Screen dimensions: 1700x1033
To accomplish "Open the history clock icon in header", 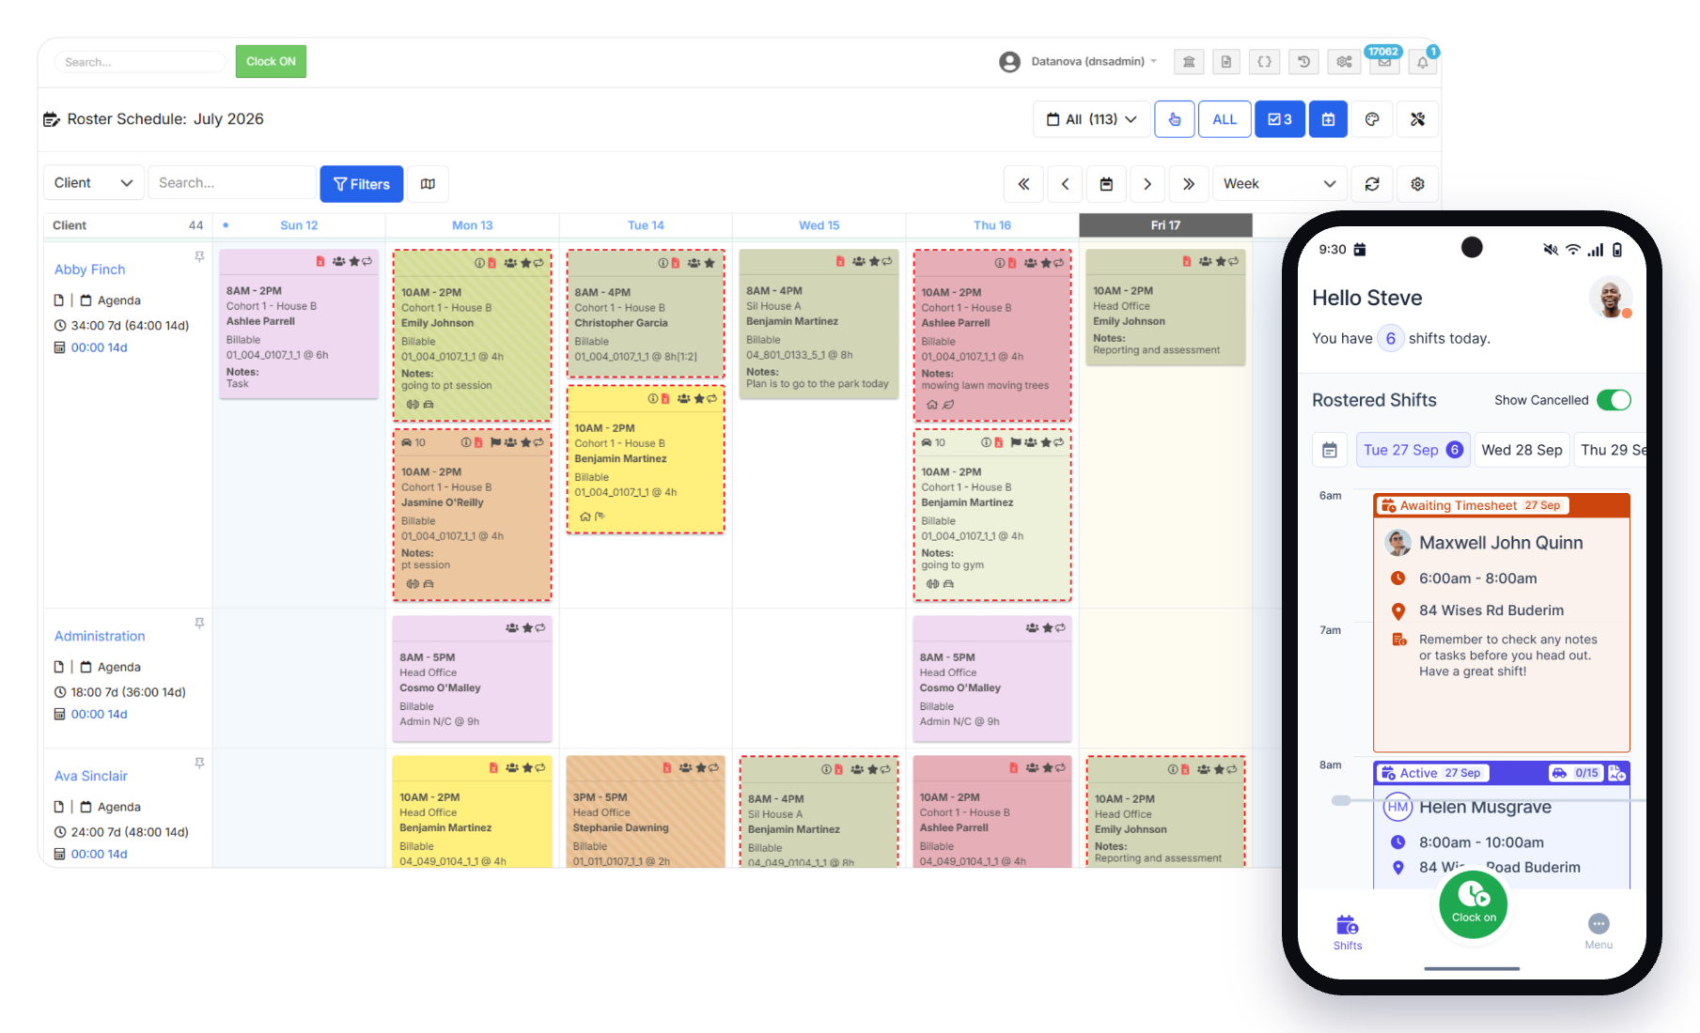I will click(x=1304, y=62).
